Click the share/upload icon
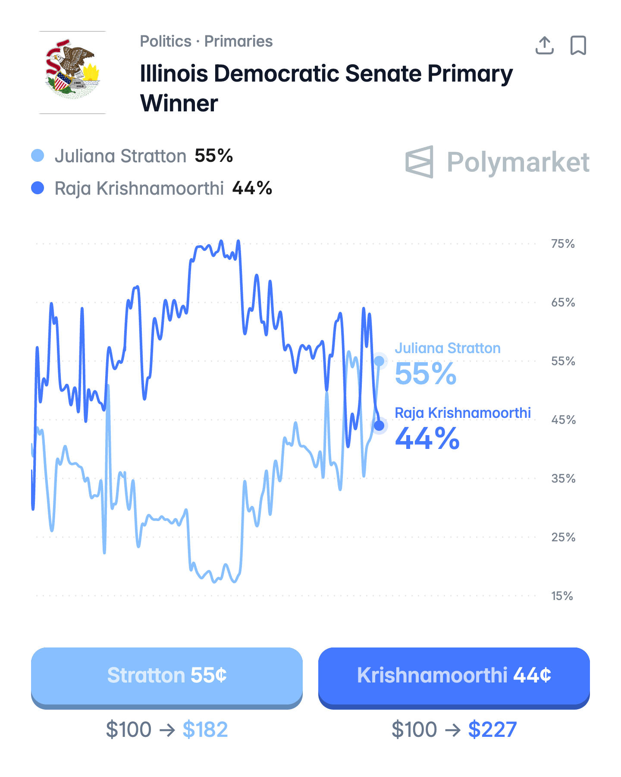 point(544,45)
